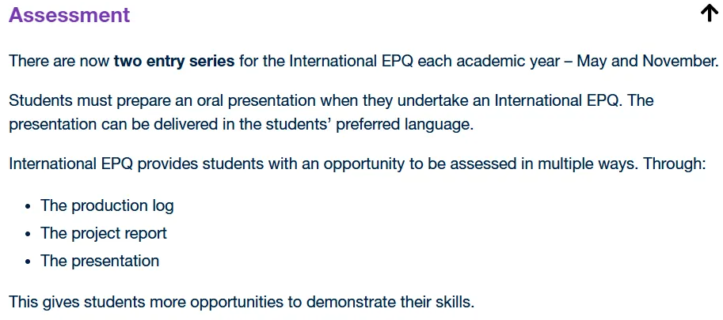Click the bullet before "The presentation"
The width and height of the screenshot is (723, 320).
pos(29,262)
